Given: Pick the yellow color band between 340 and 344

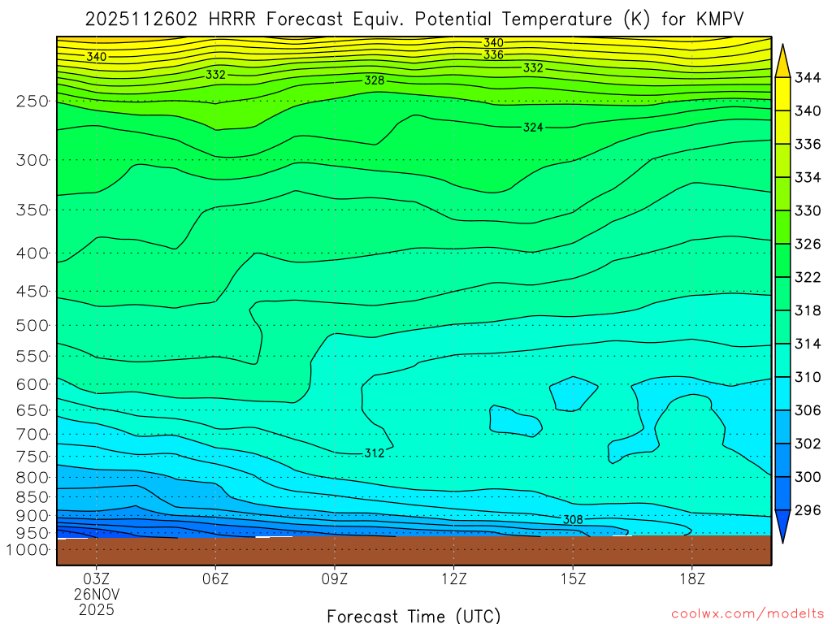Looking at the screenshot, I should click(x=782, y=94).
